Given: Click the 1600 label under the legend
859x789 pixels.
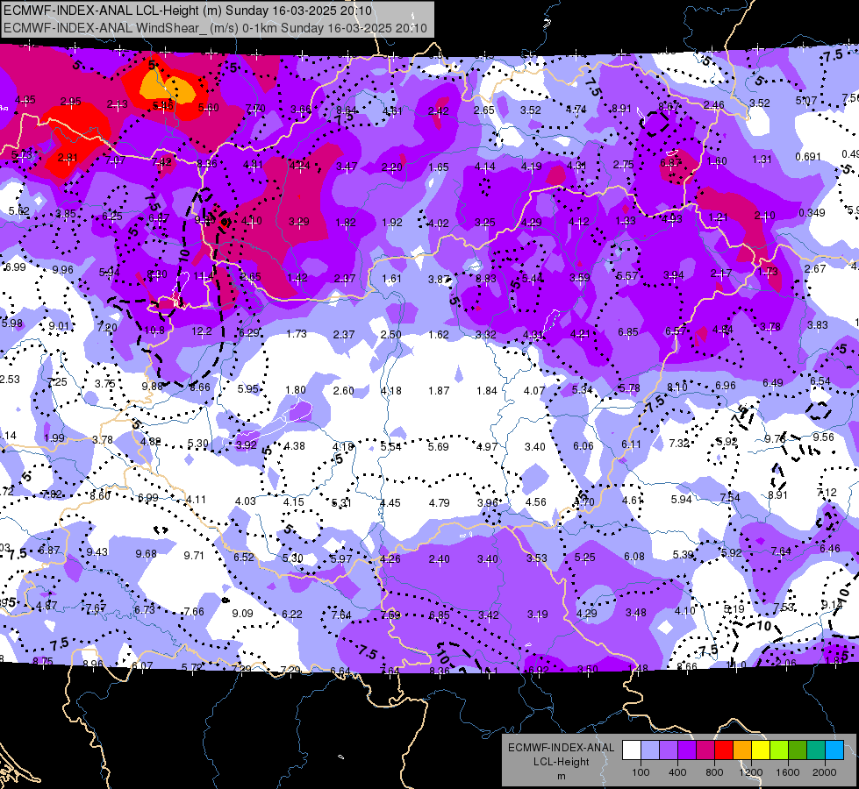Looking at the screenshot, I should pos(788,772).
